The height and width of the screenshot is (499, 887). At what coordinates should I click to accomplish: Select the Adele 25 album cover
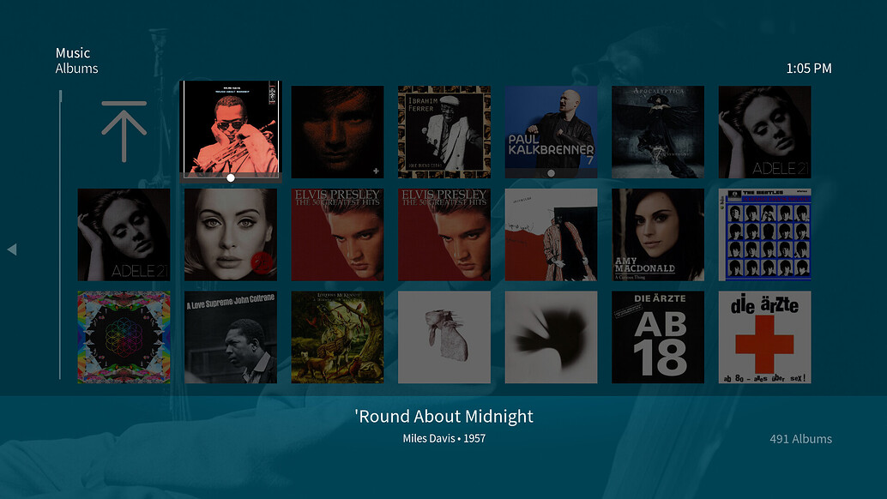(231, 235)
